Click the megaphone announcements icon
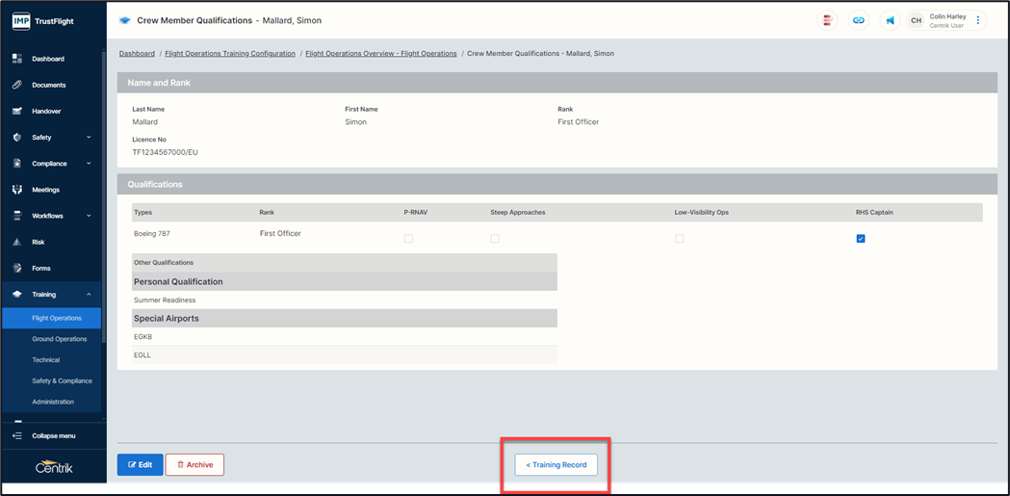The height and width of the screenshot is (496, 1010). click(x=890, y=20)
